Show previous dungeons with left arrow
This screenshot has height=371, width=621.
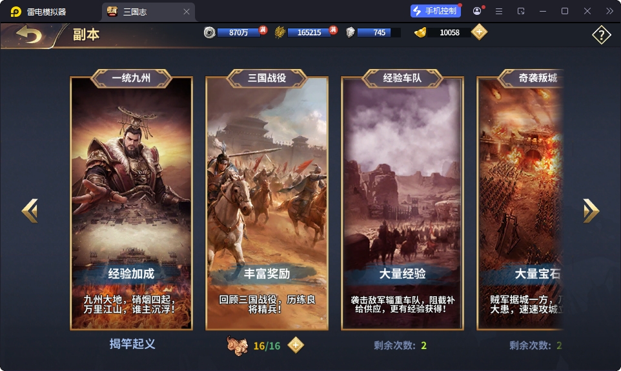[30, 210]
